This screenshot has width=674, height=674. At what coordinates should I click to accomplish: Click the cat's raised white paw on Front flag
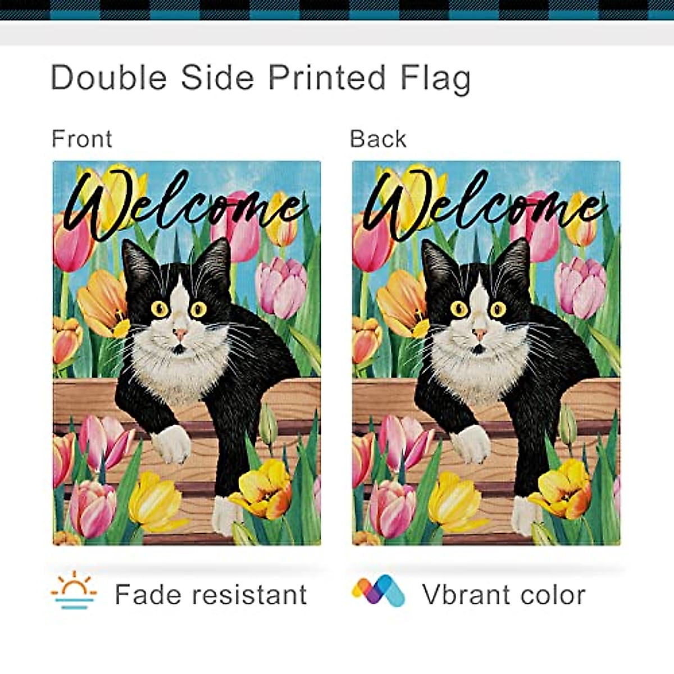(x=171, y=443)
